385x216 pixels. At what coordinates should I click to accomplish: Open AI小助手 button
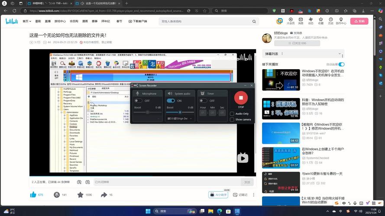pyautogui.click(x=218, y=195)
